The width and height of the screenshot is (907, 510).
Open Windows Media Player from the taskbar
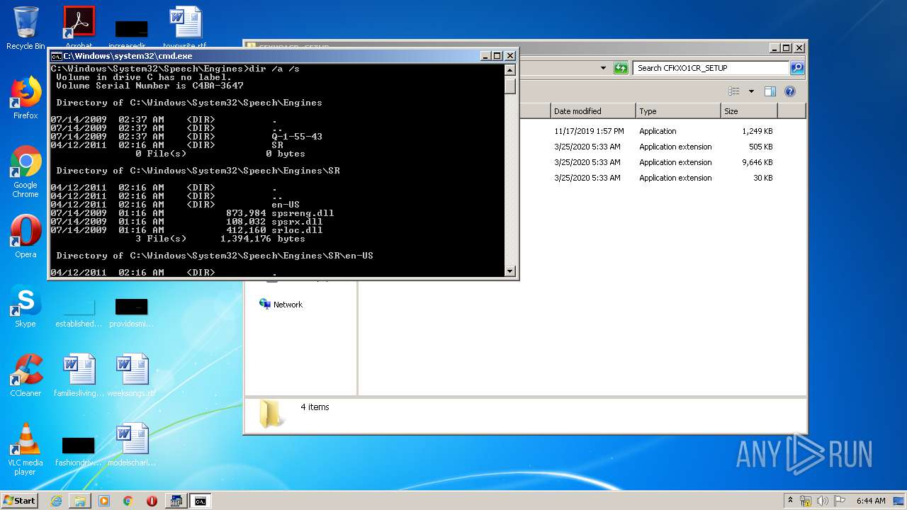104,501
